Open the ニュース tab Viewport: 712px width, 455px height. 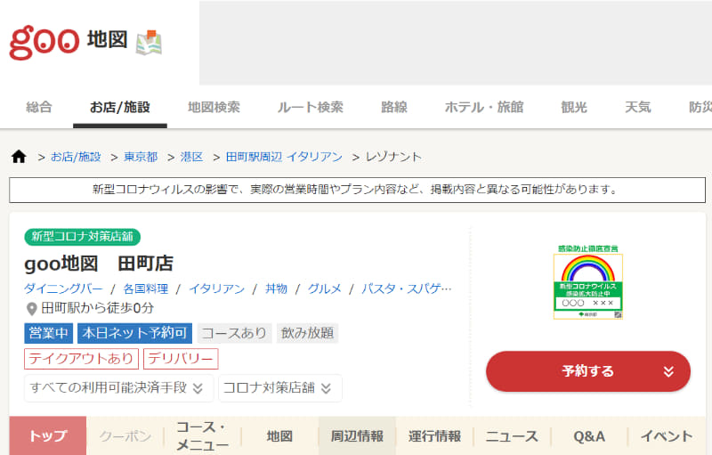pyautogui.click(x=512, y=436)
